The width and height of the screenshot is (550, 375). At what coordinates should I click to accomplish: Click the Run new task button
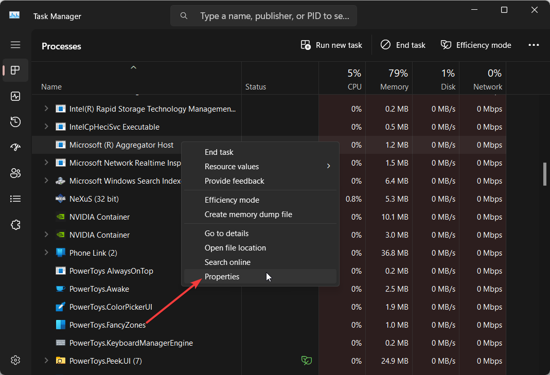pos(331,45)
